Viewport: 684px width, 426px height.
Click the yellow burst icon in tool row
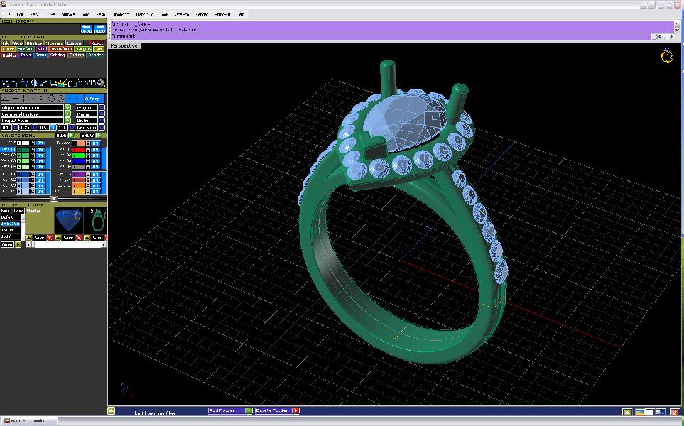coord(63,83)
